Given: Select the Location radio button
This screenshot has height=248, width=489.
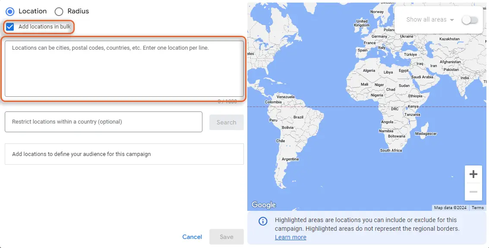Looking at the screenshot, I should point(9,11).
